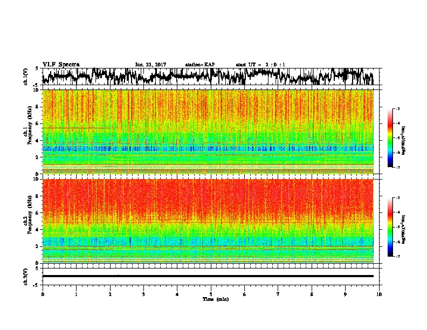
Task: Click the "-5" tick of the ch.1(V) axis
Action: [x=37, y=85]
